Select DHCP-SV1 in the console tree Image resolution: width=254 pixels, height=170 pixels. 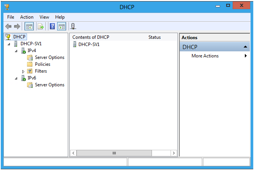pos(31,44)
